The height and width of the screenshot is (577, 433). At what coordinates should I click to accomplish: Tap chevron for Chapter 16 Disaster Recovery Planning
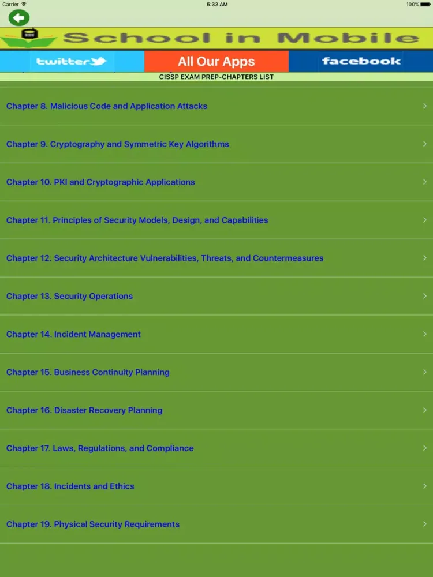(425, 410)
